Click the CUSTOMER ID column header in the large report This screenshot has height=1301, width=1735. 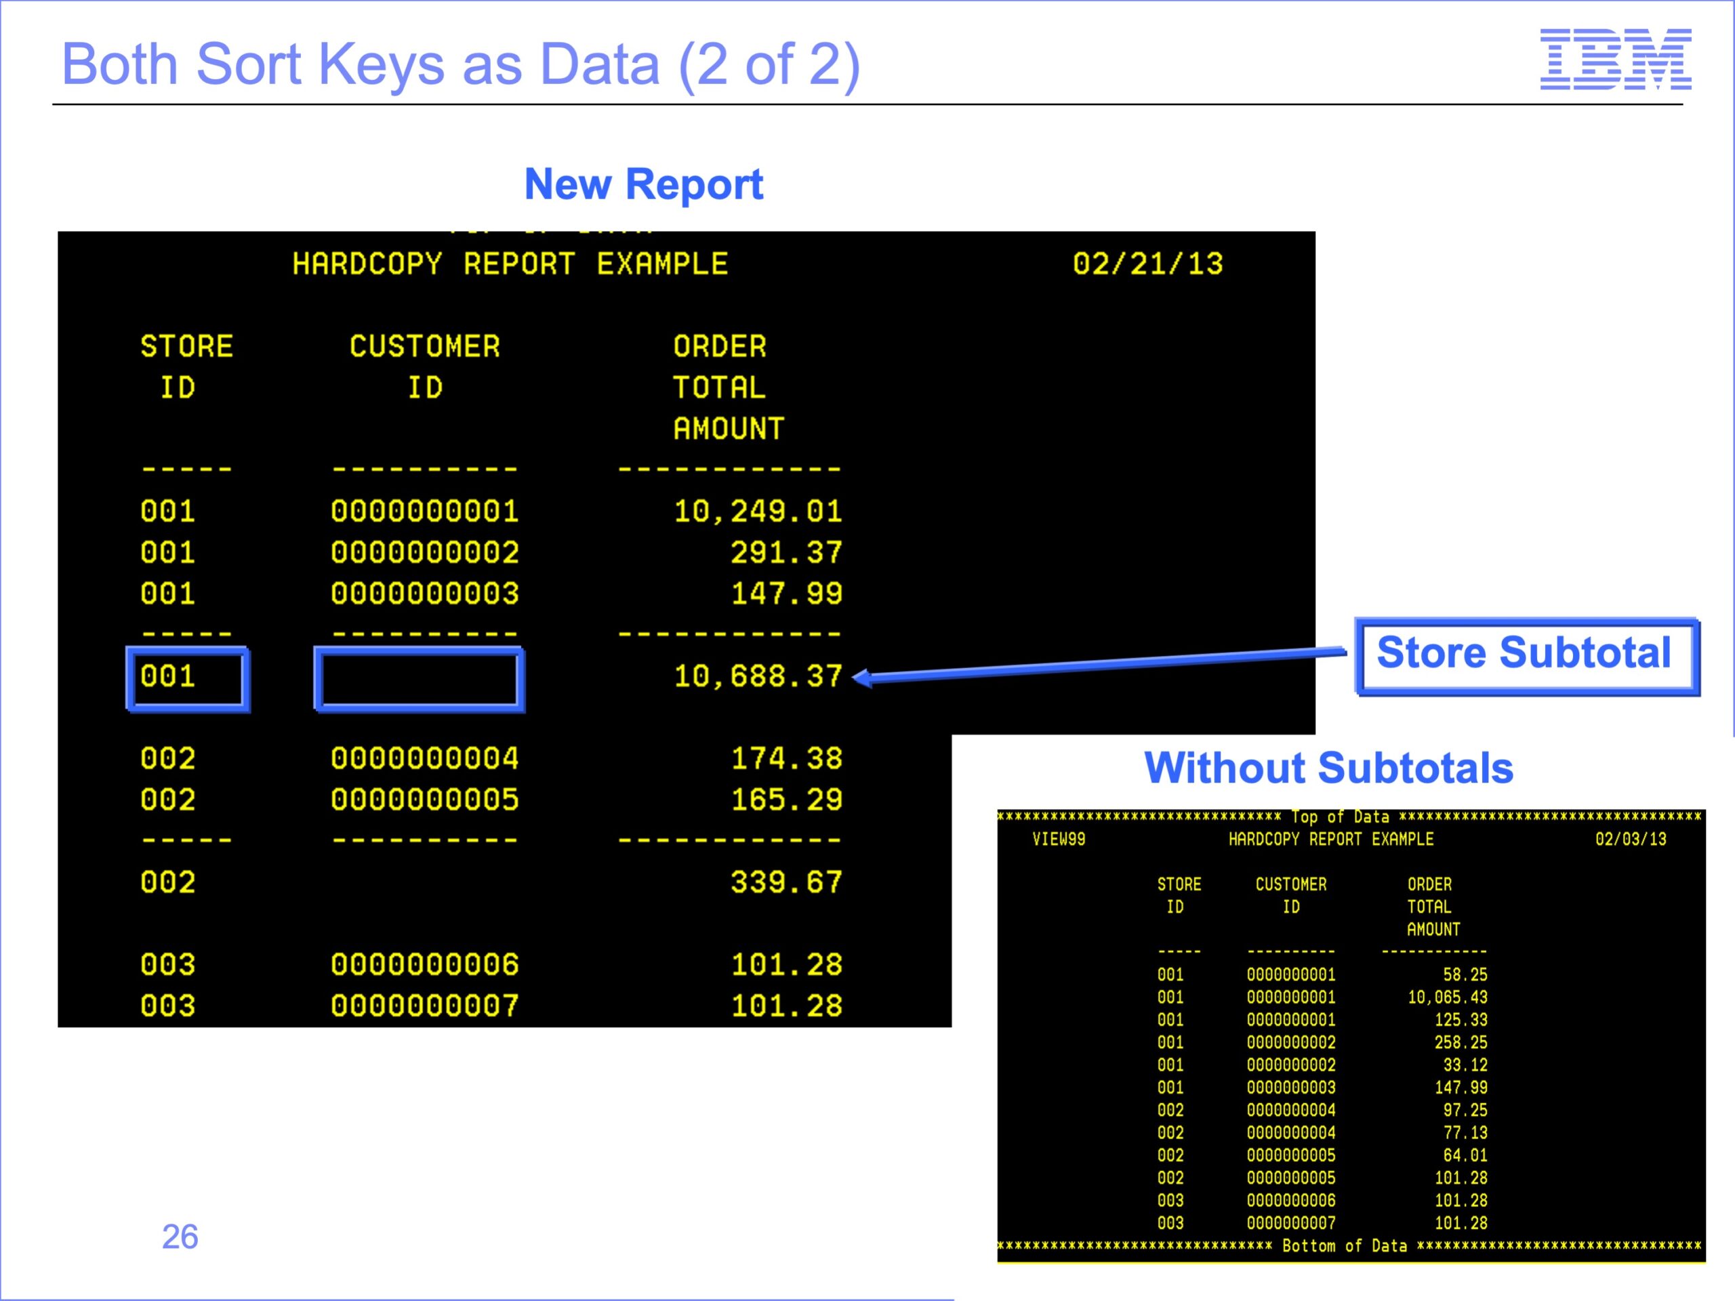pyautogui.click(x=424, y=367)
